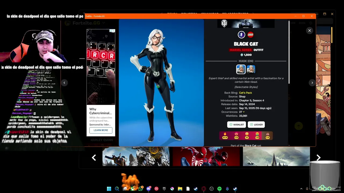The width and height of the screenshot is (344, 193).
Task: Open WhatsApp from the taskbar
Action: tap(141, 189)
